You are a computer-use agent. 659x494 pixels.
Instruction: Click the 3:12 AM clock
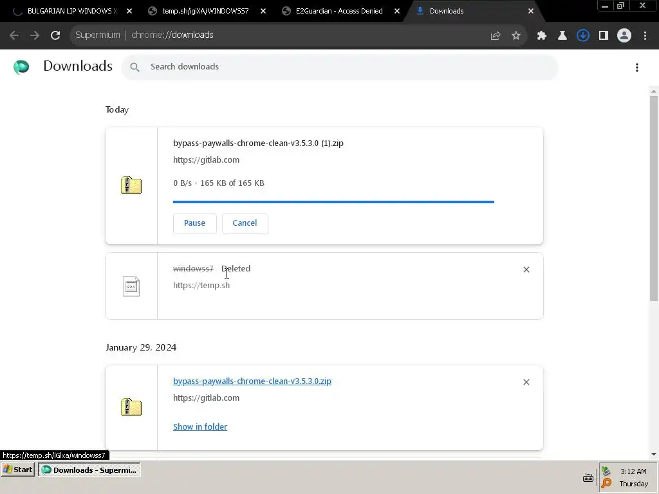(x=633, y=471)
